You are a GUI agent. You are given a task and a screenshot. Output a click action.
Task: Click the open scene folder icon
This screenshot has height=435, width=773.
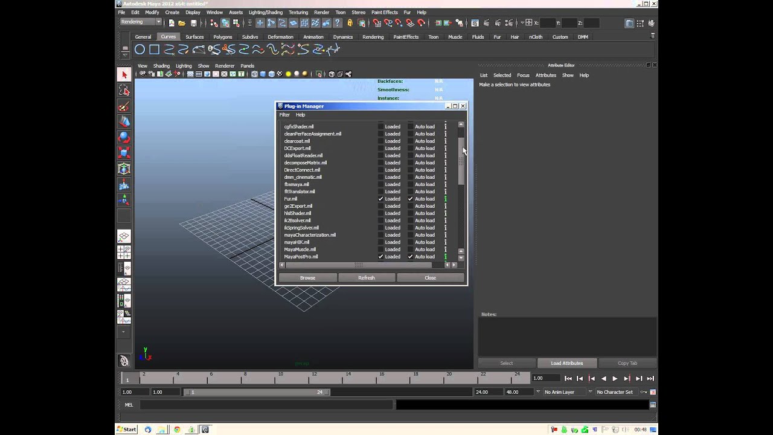[181, 23]
